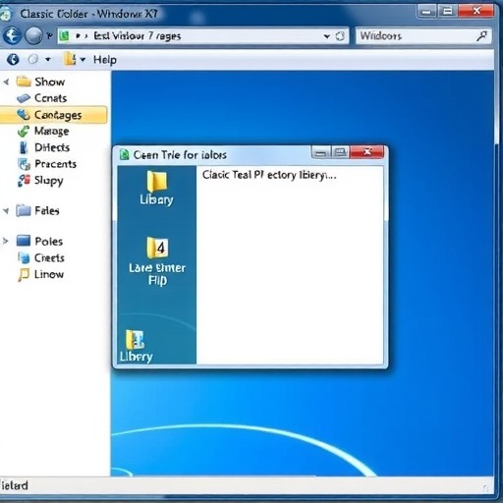Click the 'Clacic Teal Pf ectory libery' text

tap(269, 175)
